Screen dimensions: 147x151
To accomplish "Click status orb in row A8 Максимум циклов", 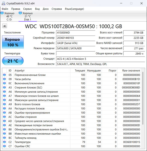I will [x=5, y=100].
